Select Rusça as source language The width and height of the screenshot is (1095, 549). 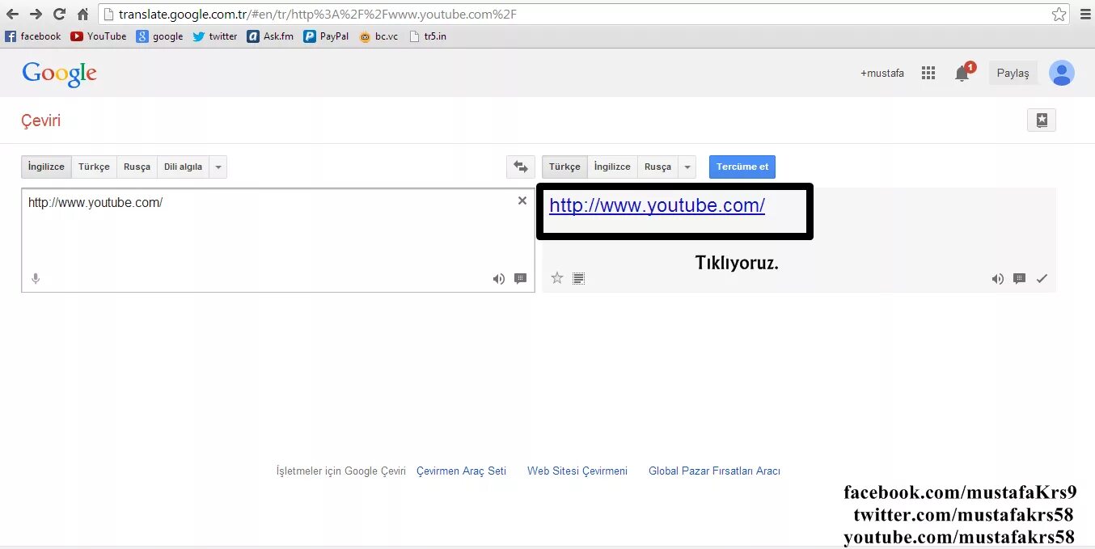pos(137,167)
